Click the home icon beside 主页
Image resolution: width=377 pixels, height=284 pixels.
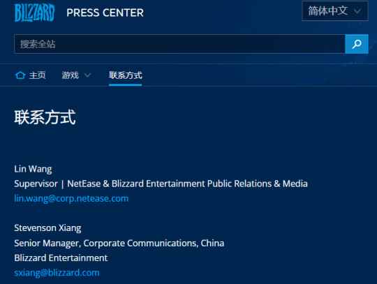click(x=20, y=75)
